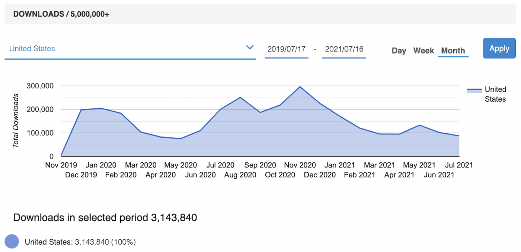Click the Total Downloads axis title
This screenshot has width=521, height=252.
pyautogui.click(x=16, y=121)
